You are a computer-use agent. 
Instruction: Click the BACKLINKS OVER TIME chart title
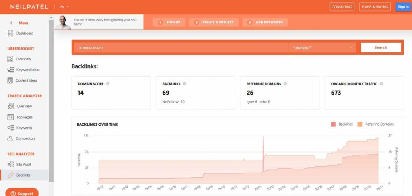[97, 124]
